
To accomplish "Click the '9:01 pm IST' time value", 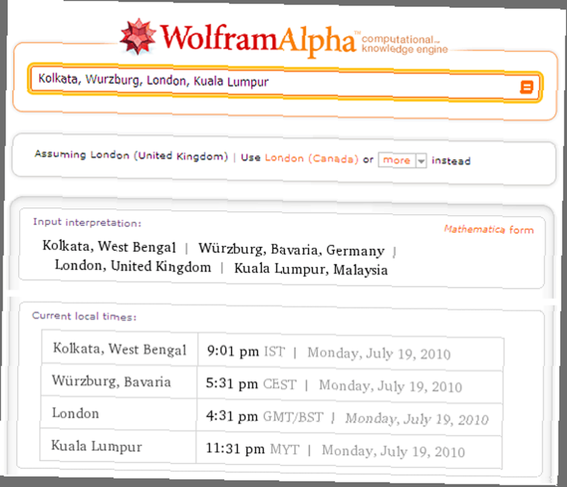I will pos(246,351).
